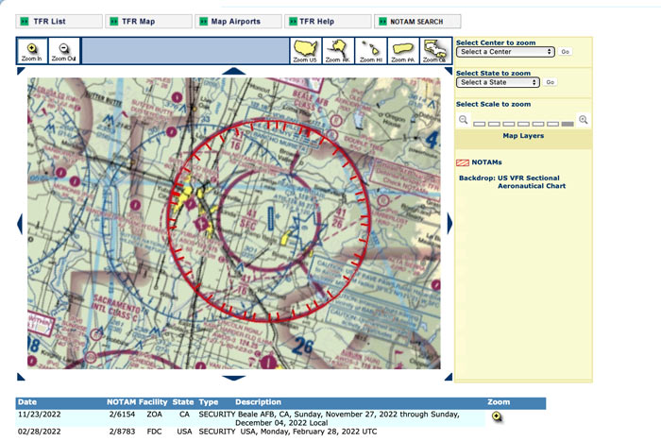The width and height of the screenshot is (661, 441).
Task: Click the scale zoom-out magnifier icon
Action: (463, 120)
